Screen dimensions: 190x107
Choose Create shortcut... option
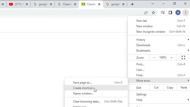click(96, 88)
